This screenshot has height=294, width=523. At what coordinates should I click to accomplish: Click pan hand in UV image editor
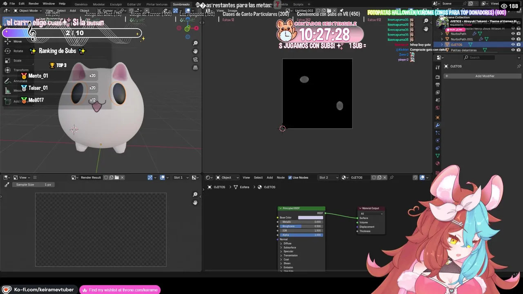[426, 29]
